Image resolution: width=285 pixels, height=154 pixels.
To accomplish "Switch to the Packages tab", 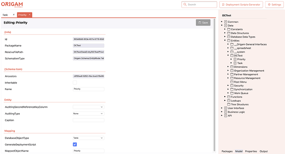I will (227, 151).
